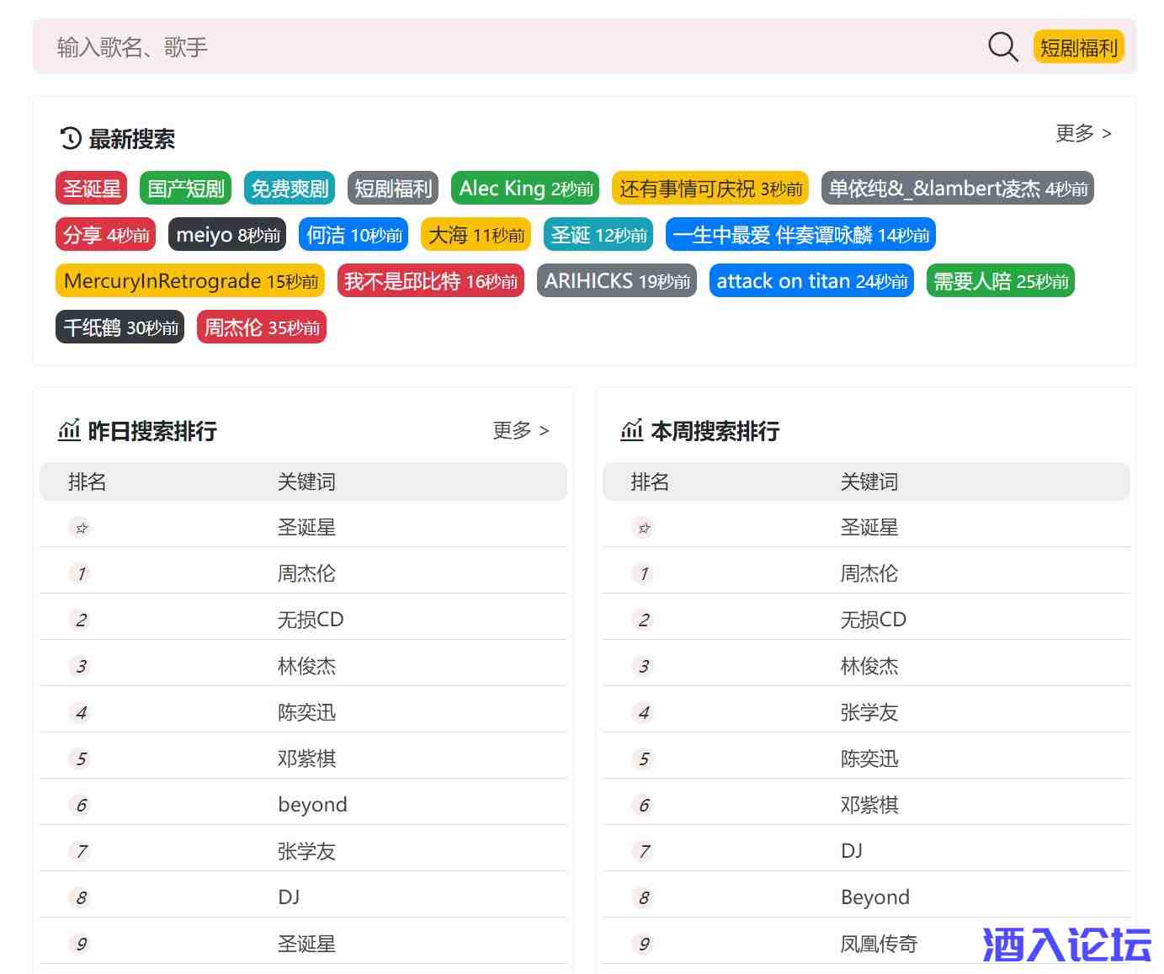This screenshot has width=1164, height=974.
Task: Select the attack on titan tag
Action: [x=811, y=281]
